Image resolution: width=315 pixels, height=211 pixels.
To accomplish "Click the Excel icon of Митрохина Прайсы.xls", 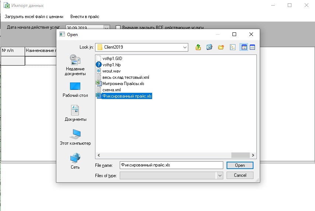I will coord(98,83).
